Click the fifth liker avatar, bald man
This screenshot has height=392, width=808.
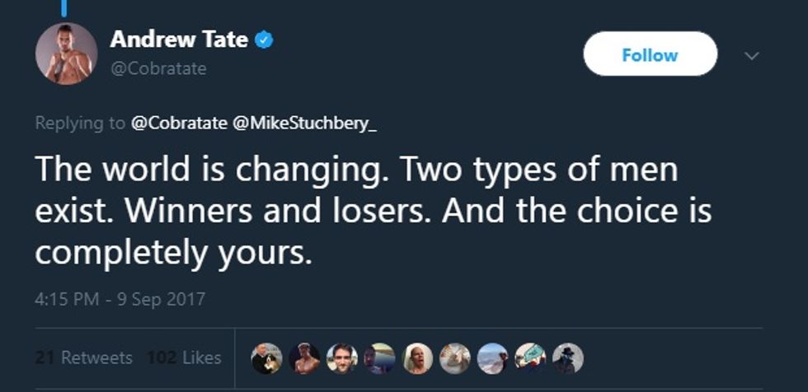coord(417,357)
